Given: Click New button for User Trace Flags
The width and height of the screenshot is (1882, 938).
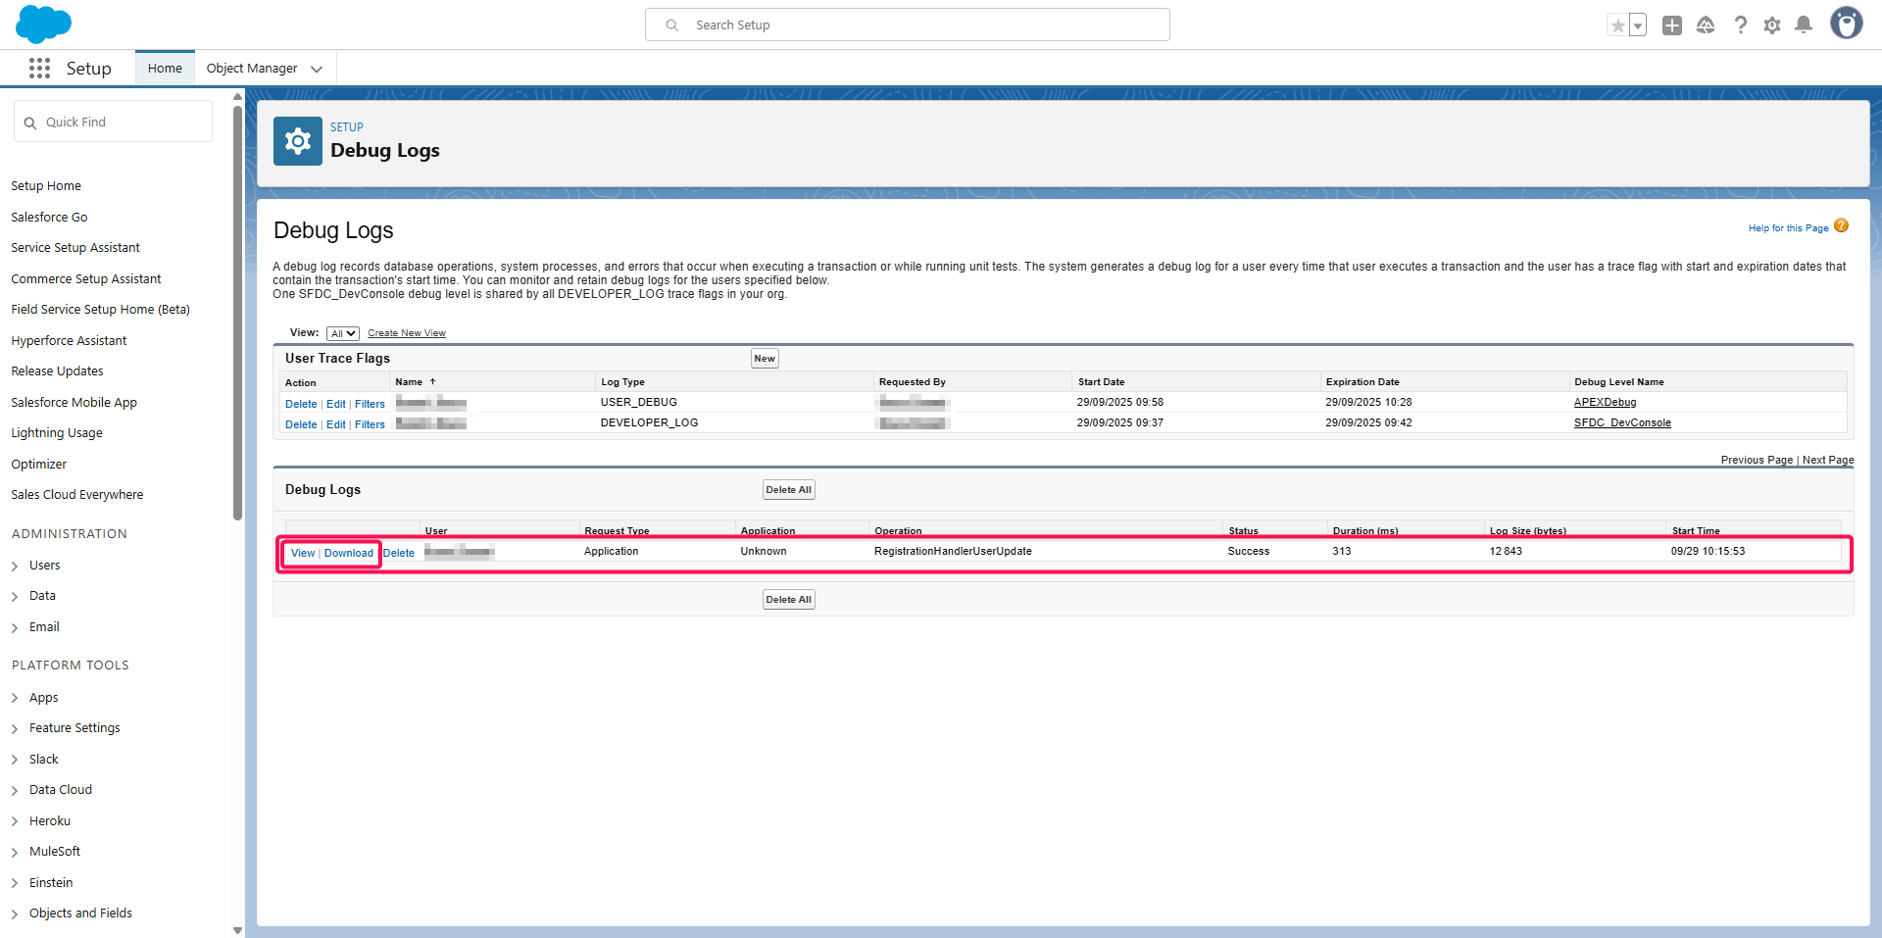Looking at the screenshot, I should tap(765, 359).
